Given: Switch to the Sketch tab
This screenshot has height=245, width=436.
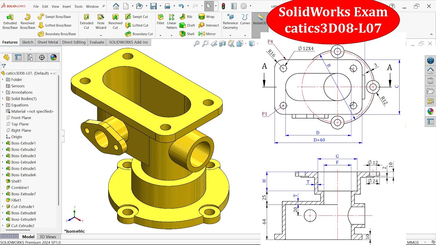Looking at the screenshot, I should coord(28,42).
